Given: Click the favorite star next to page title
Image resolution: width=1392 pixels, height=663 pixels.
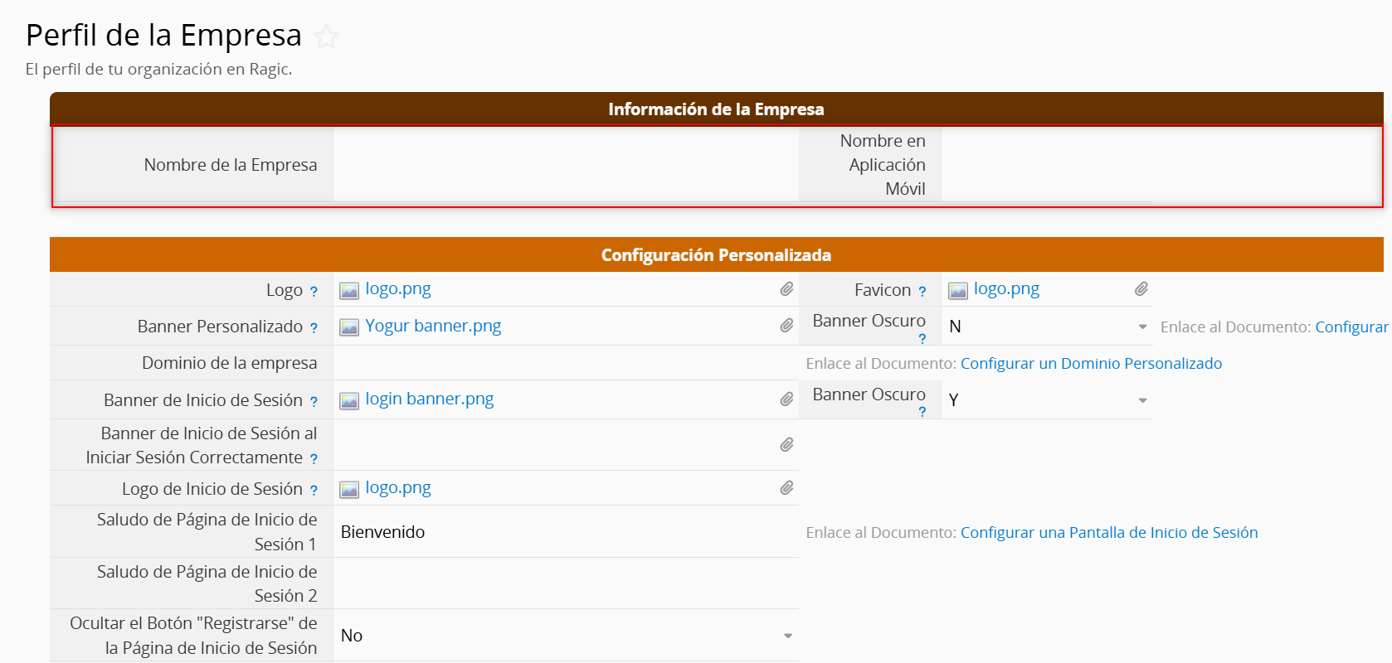Looking at the screenshot, I should pyautogui.click(x=327, y=37).
